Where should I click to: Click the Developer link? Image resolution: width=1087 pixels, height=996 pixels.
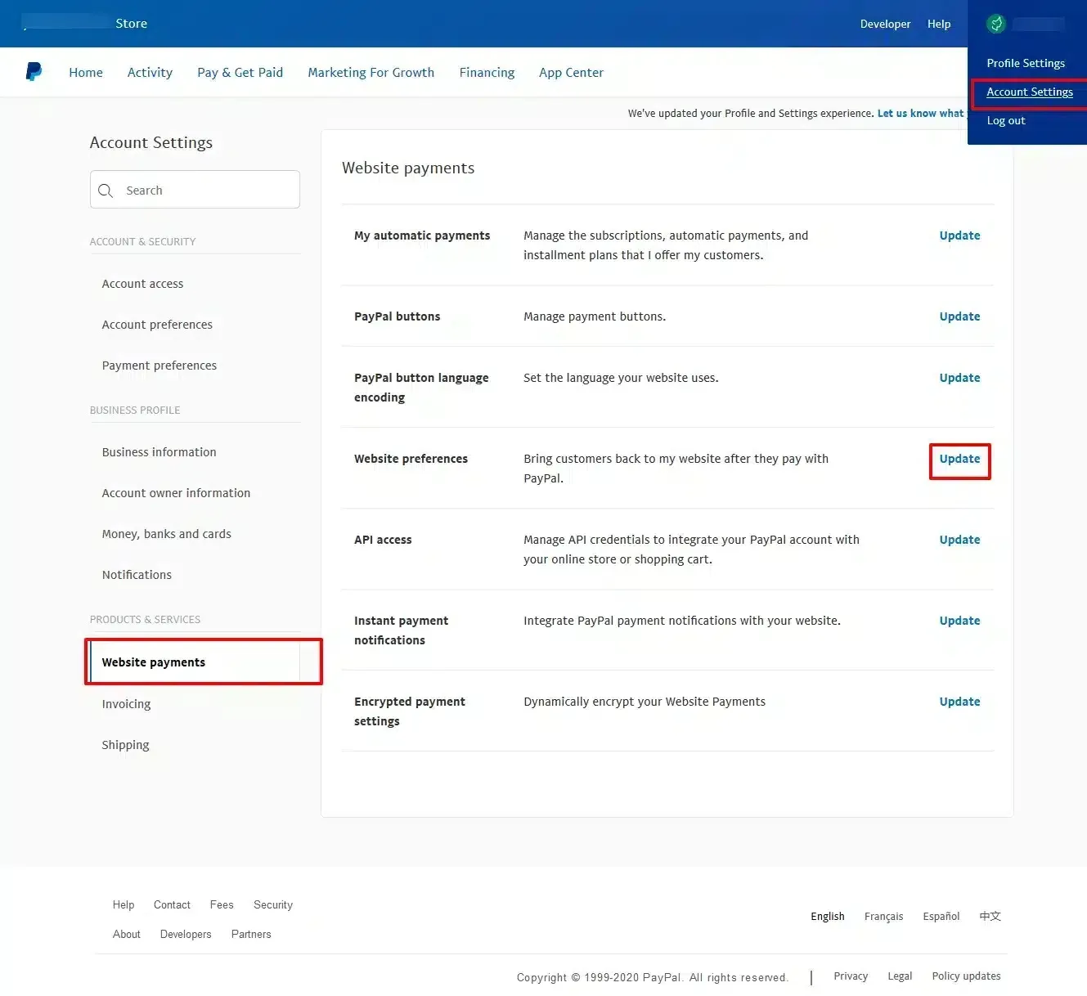click(x=885, y=24)
